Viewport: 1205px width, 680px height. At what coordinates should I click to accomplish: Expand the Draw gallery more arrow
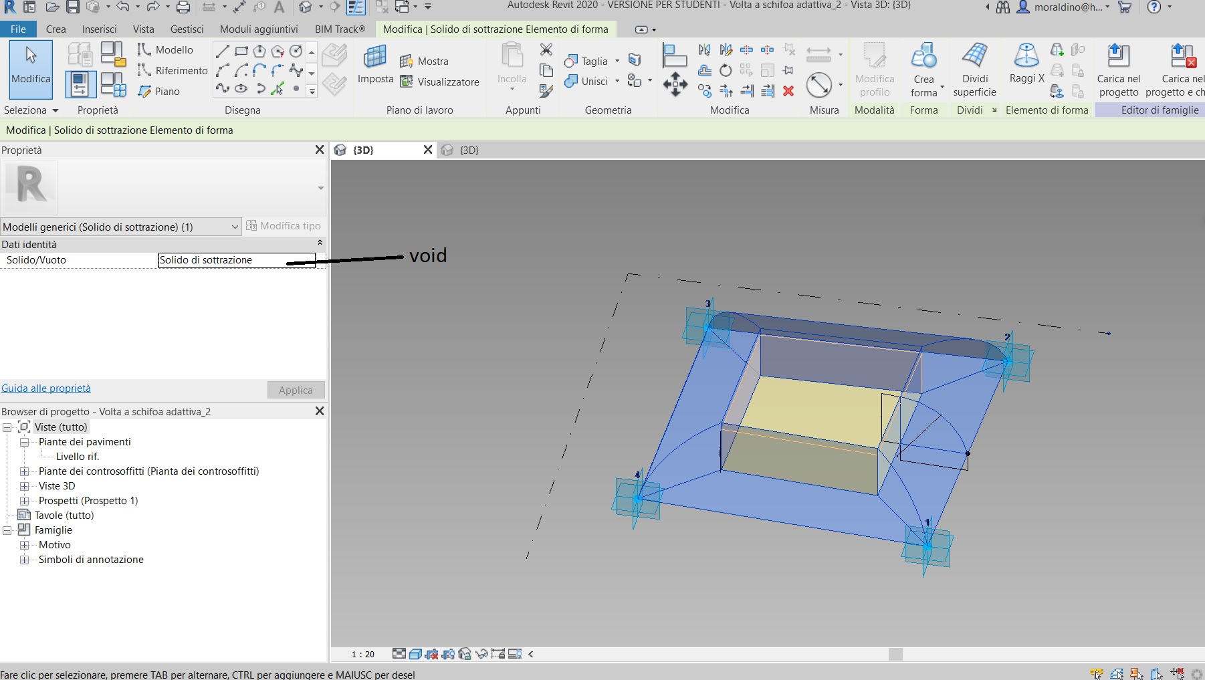tap(312, 91)
